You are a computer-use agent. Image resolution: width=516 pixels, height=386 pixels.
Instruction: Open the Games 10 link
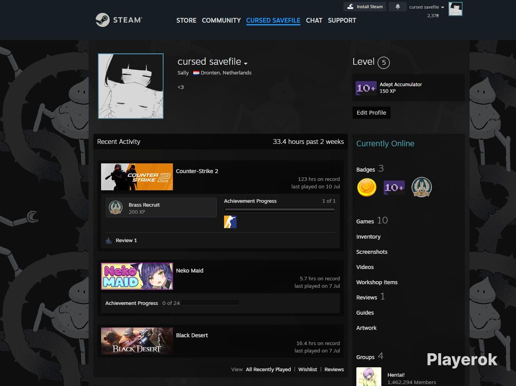coord(372,221)
